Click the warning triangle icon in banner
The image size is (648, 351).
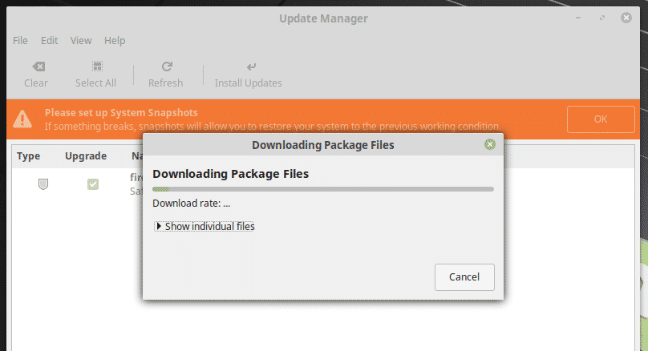point(23,119)
